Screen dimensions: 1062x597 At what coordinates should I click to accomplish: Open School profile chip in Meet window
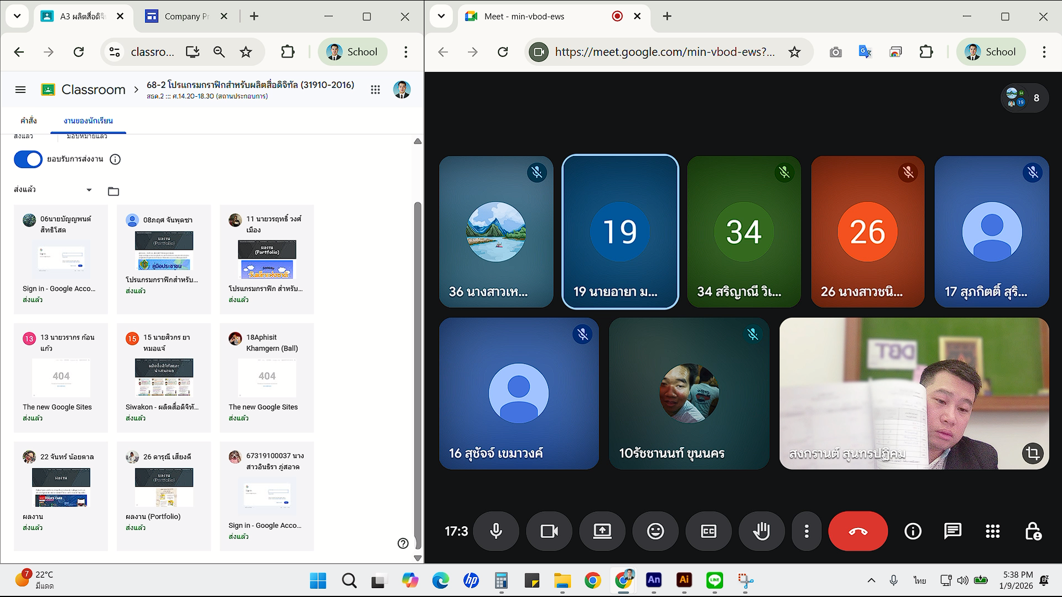(x=991, y=52)
